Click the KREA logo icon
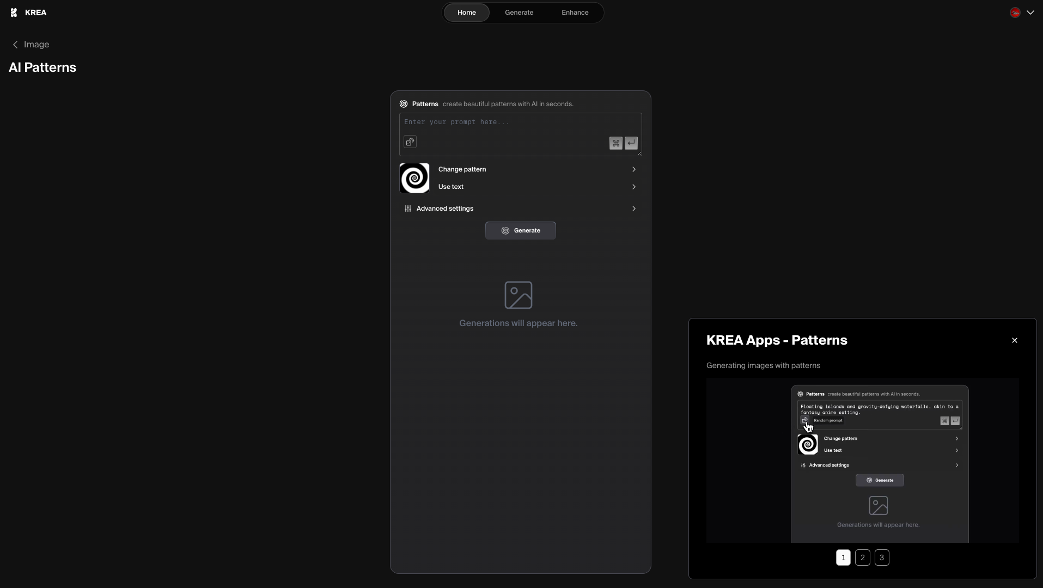The width and height of the screenshot is (1043, 588). tap(14, 13)
